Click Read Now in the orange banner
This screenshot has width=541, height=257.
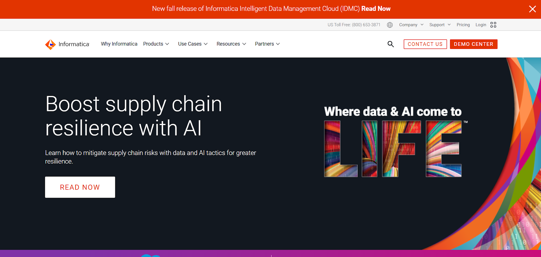tap(376, 9)
